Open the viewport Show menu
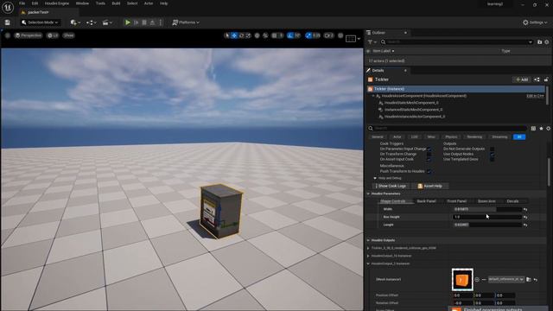The width and height of the screenshot is (553, 311). point(69,35)
